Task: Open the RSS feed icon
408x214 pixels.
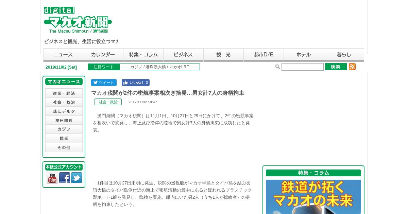Action: [352, 67]
